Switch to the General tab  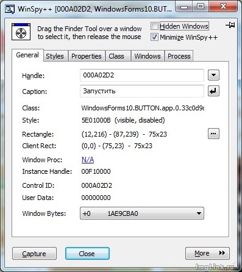tap(27, 55)
